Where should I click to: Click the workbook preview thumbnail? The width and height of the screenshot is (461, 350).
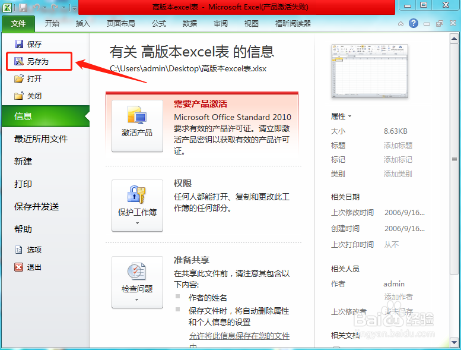tap(370, 71)
